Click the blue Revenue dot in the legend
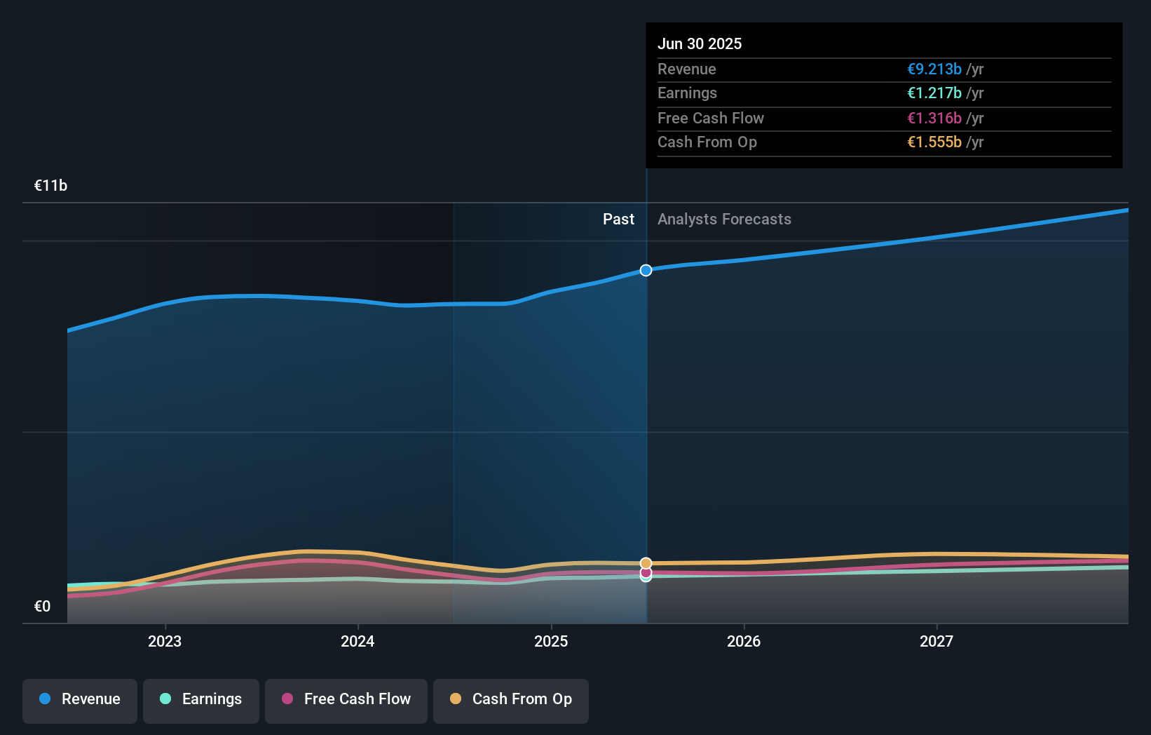Image resolution: width=1151 pixels, height=735 pixels. [x=46, y=699]
